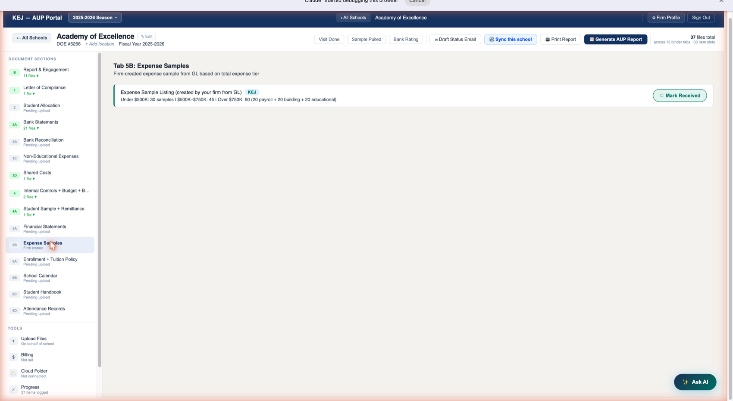Click the Sync this school button
The image size is (733, 401).
pyautogui.click(x=510, y=39)
